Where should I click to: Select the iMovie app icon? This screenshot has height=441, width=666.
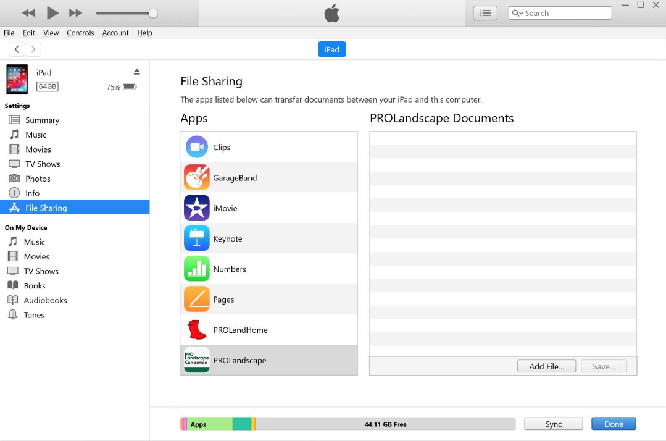[x=197, y=208]
